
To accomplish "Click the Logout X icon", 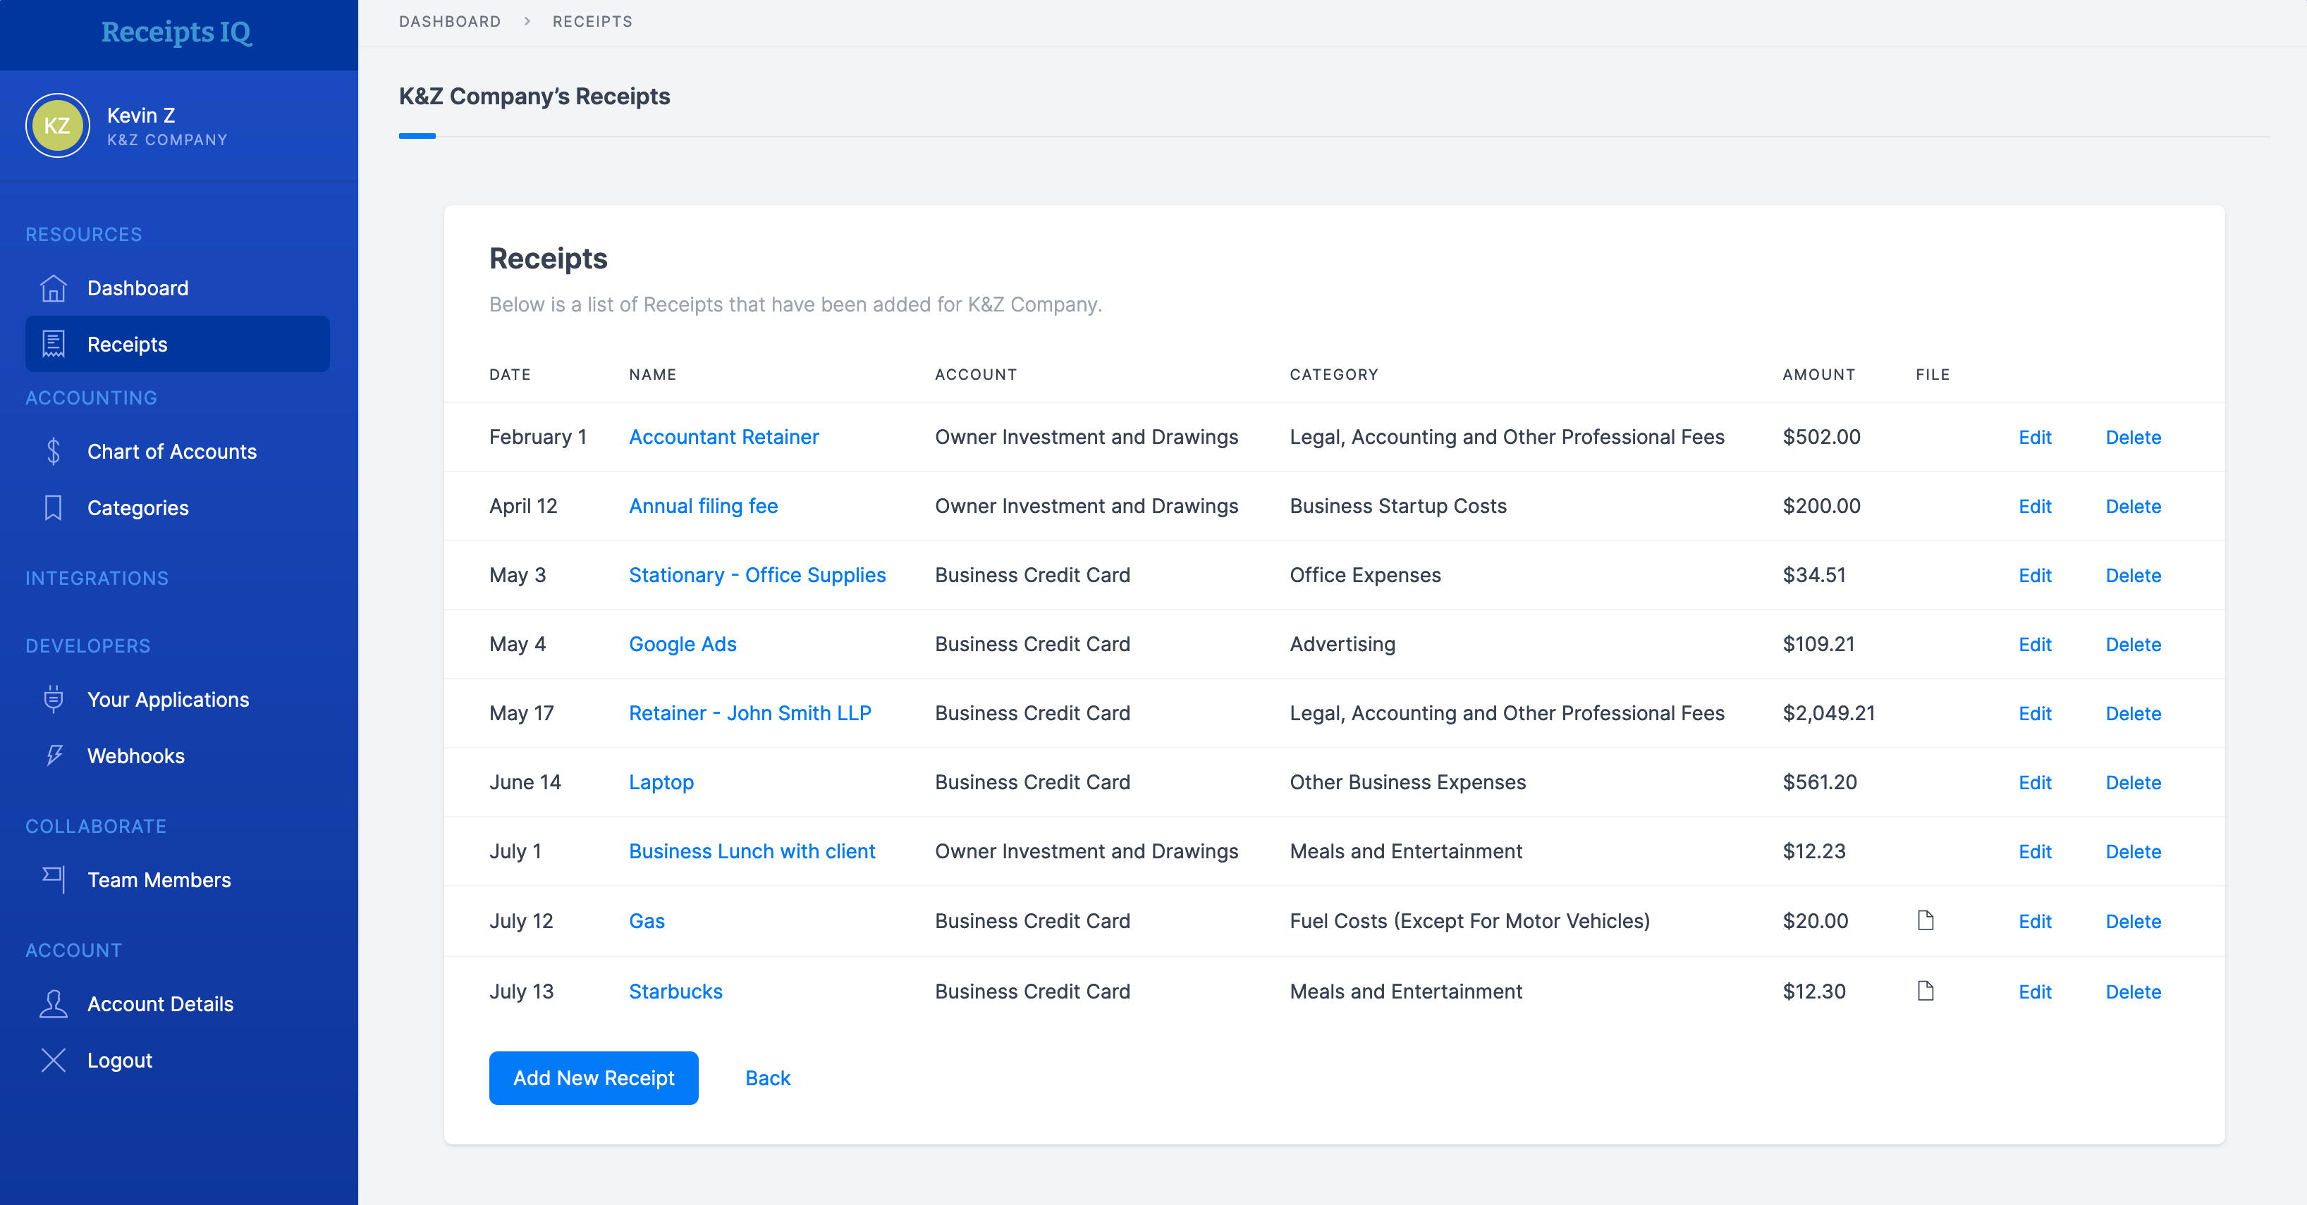I will click(x=54, y=1060).
